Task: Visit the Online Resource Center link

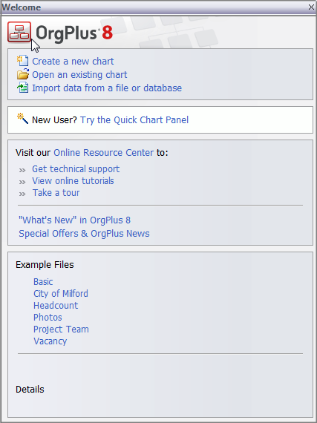Action: tap(104, 153)
